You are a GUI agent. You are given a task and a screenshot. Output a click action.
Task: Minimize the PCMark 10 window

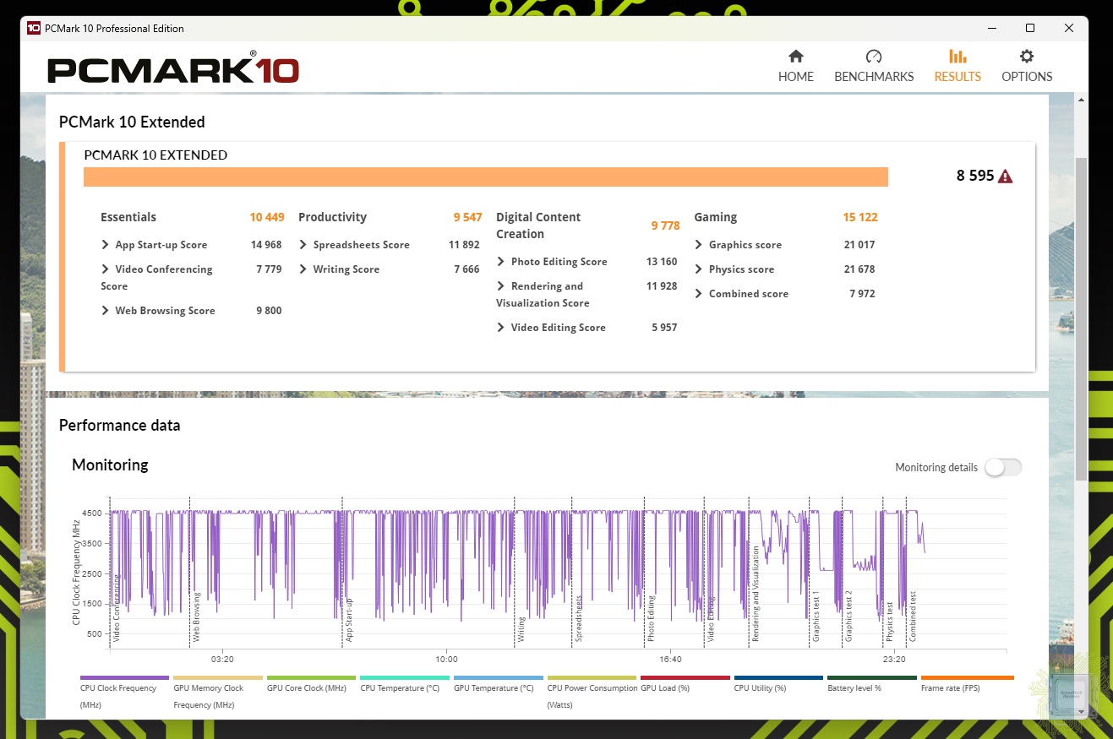coord(991,28)
